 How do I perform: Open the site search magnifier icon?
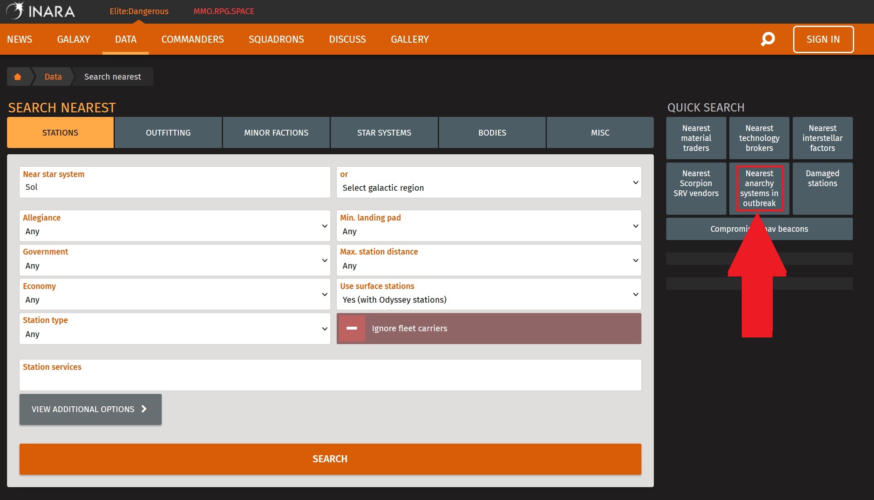click(x=768, y=39)
